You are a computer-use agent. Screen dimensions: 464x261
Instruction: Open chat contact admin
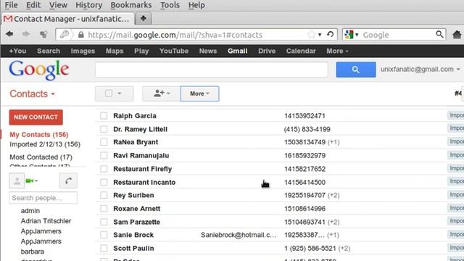tap(30, 211)
